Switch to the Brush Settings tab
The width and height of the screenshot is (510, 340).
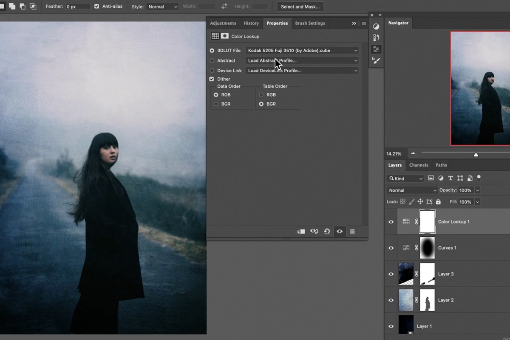[x=310, y=23]
